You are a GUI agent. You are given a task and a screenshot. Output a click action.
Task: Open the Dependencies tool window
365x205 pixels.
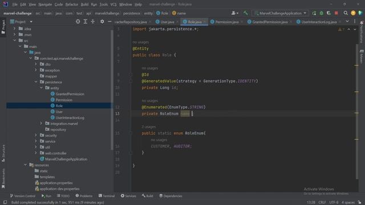point(171,196)
